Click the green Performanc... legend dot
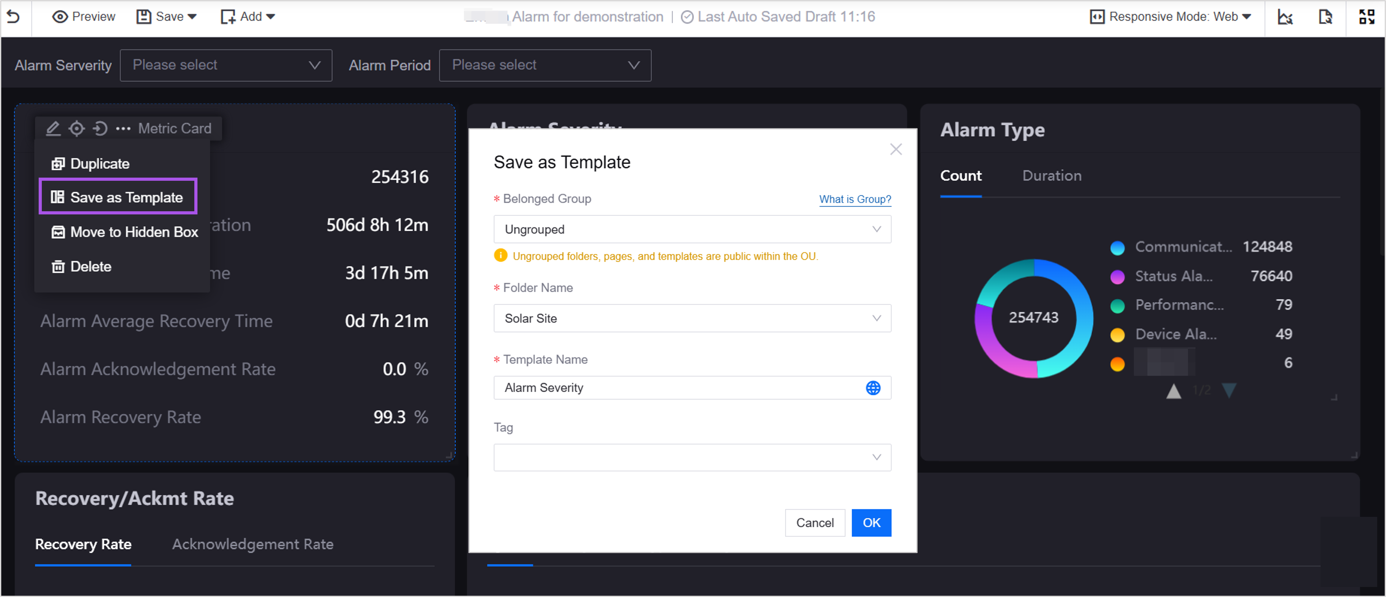Image resolution: width=1386 pixels, height=597 pixels. (x=1117, y=306)
